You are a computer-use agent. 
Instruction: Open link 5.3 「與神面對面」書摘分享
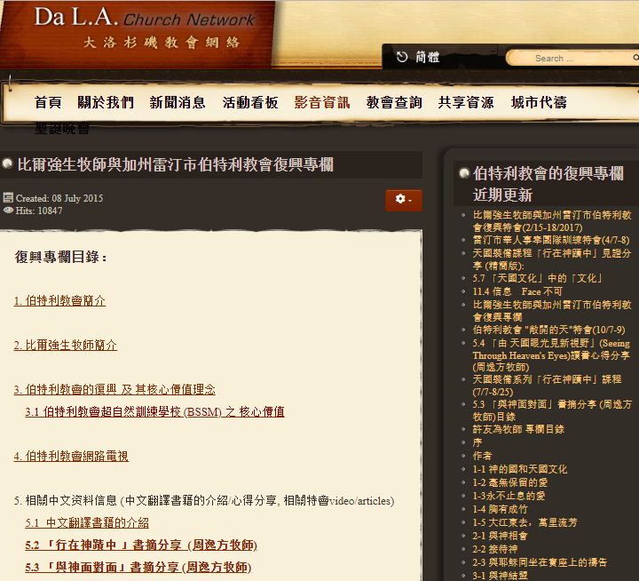point(138,568)
